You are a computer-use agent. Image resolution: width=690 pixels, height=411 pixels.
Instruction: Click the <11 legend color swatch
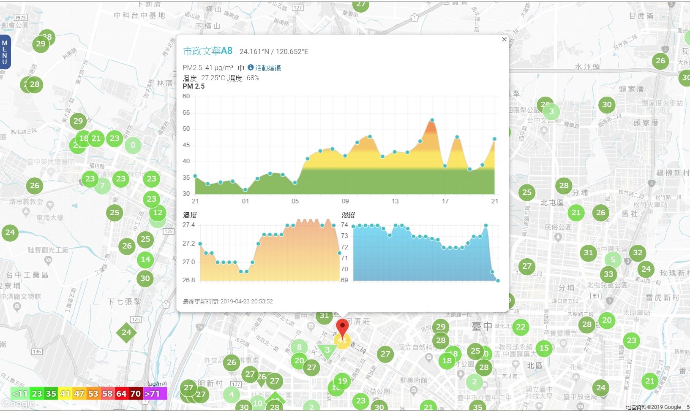tap(20, 394)
